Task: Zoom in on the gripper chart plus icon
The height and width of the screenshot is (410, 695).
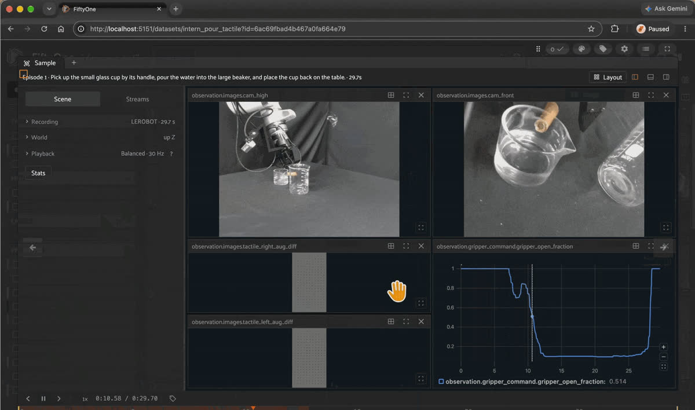Action: tap(664, 347)
